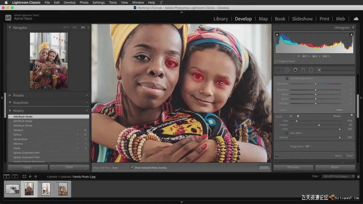This screenshot has height=204, width=363.
Task: Expand the Presets panel
Action: point(10,95)
